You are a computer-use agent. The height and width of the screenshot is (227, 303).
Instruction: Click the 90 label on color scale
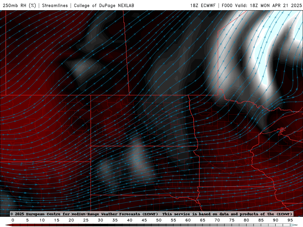click(276, 220)
